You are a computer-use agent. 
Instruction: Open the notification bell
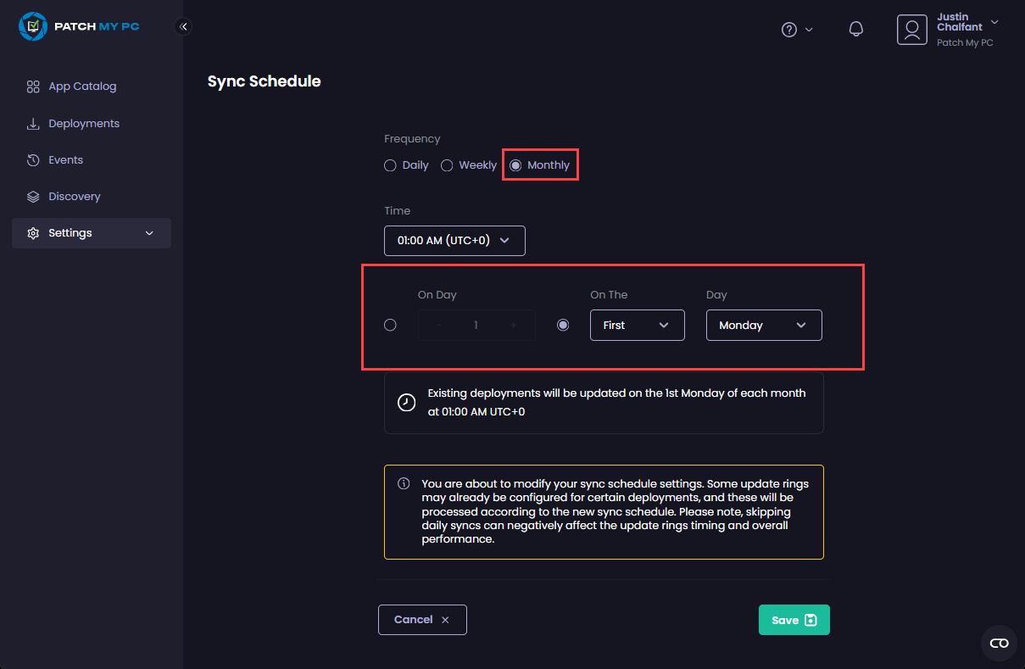pyautogui.click(x=855, y=29)
